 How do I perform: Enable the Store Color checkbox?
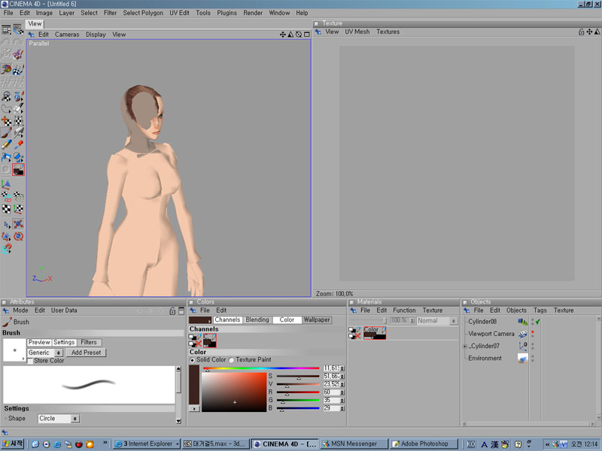point(31,361)
